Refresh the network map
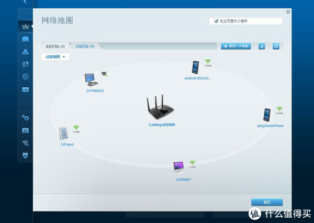The width and height of the screenshot is (314, 223). coord(276,46)
